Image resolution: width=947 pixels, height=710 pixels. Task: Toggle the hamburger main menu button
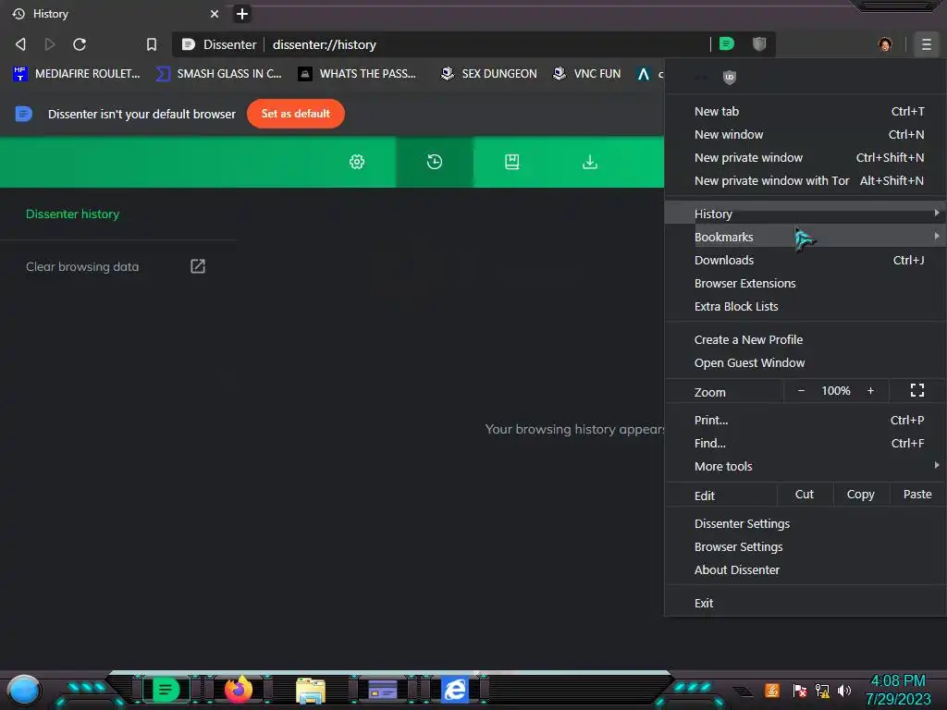[926, 44]
